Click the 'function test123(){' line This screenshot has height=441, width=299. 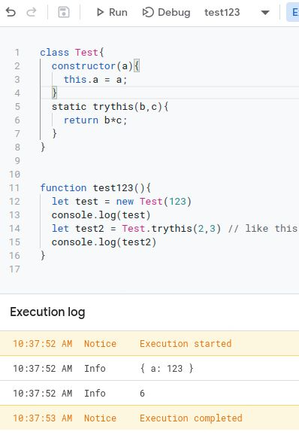click(95, 188)
